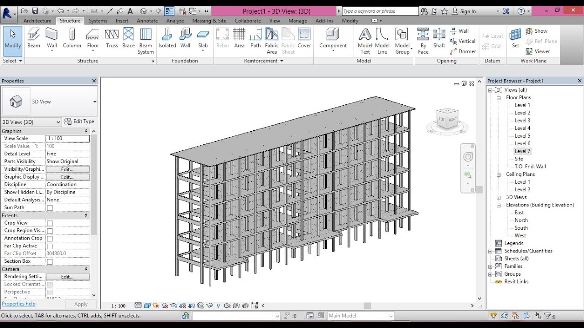Activate the Beam System tool
Image resolution: width=584 pixels, height=328 pixels.
(x=146, y=41)
